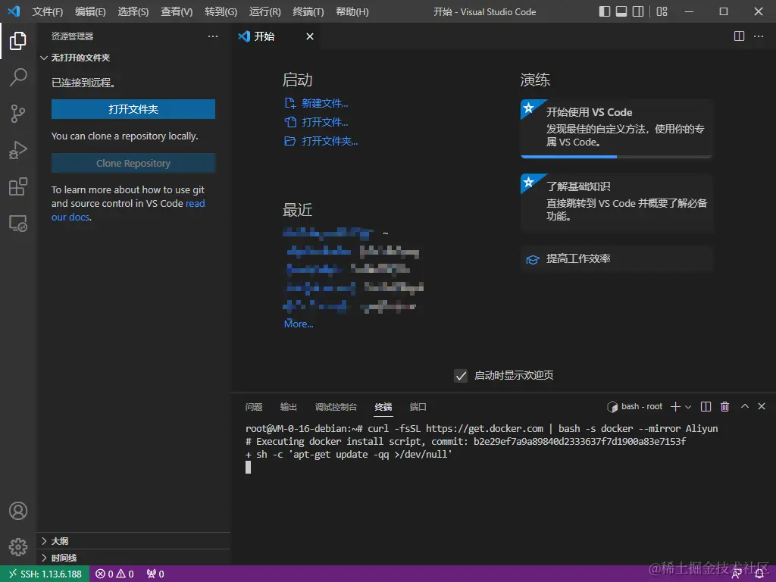Click the Clone Repository button
Viewport: 776px width, 582px height.
(133, 163)
